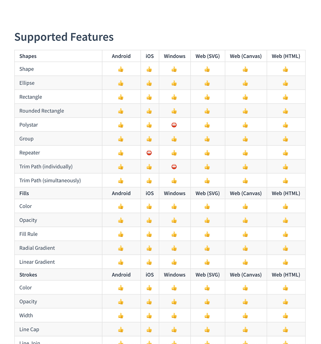This screenshot has height=344, width=321.
Task: Click the Fills section header cell
Action: (x=24, y=193)
